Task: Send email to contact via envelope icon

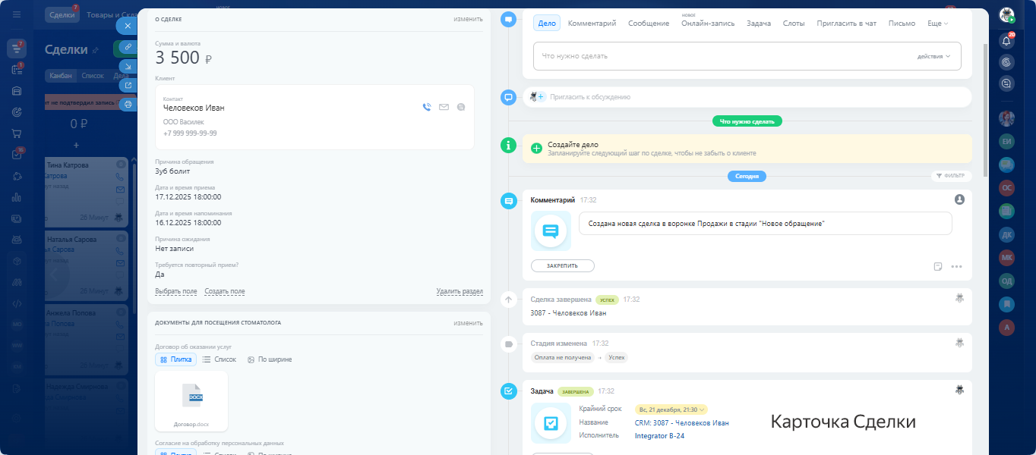Action: 444,108
